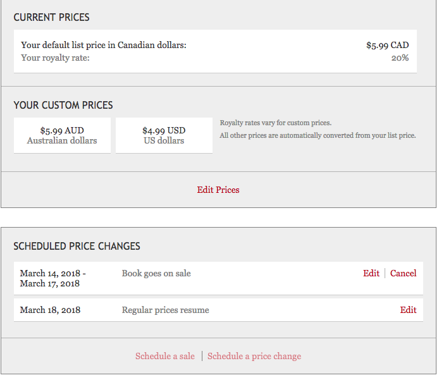439x380 pixels.
Task: Click the 'Your royalty rate' label
Action: [55, 58]
